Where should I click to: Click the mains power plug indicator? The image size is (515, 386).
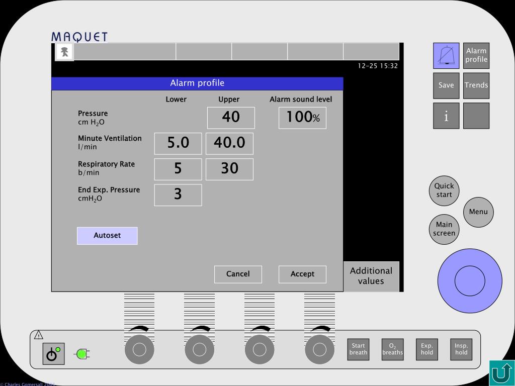coord(83,354)
